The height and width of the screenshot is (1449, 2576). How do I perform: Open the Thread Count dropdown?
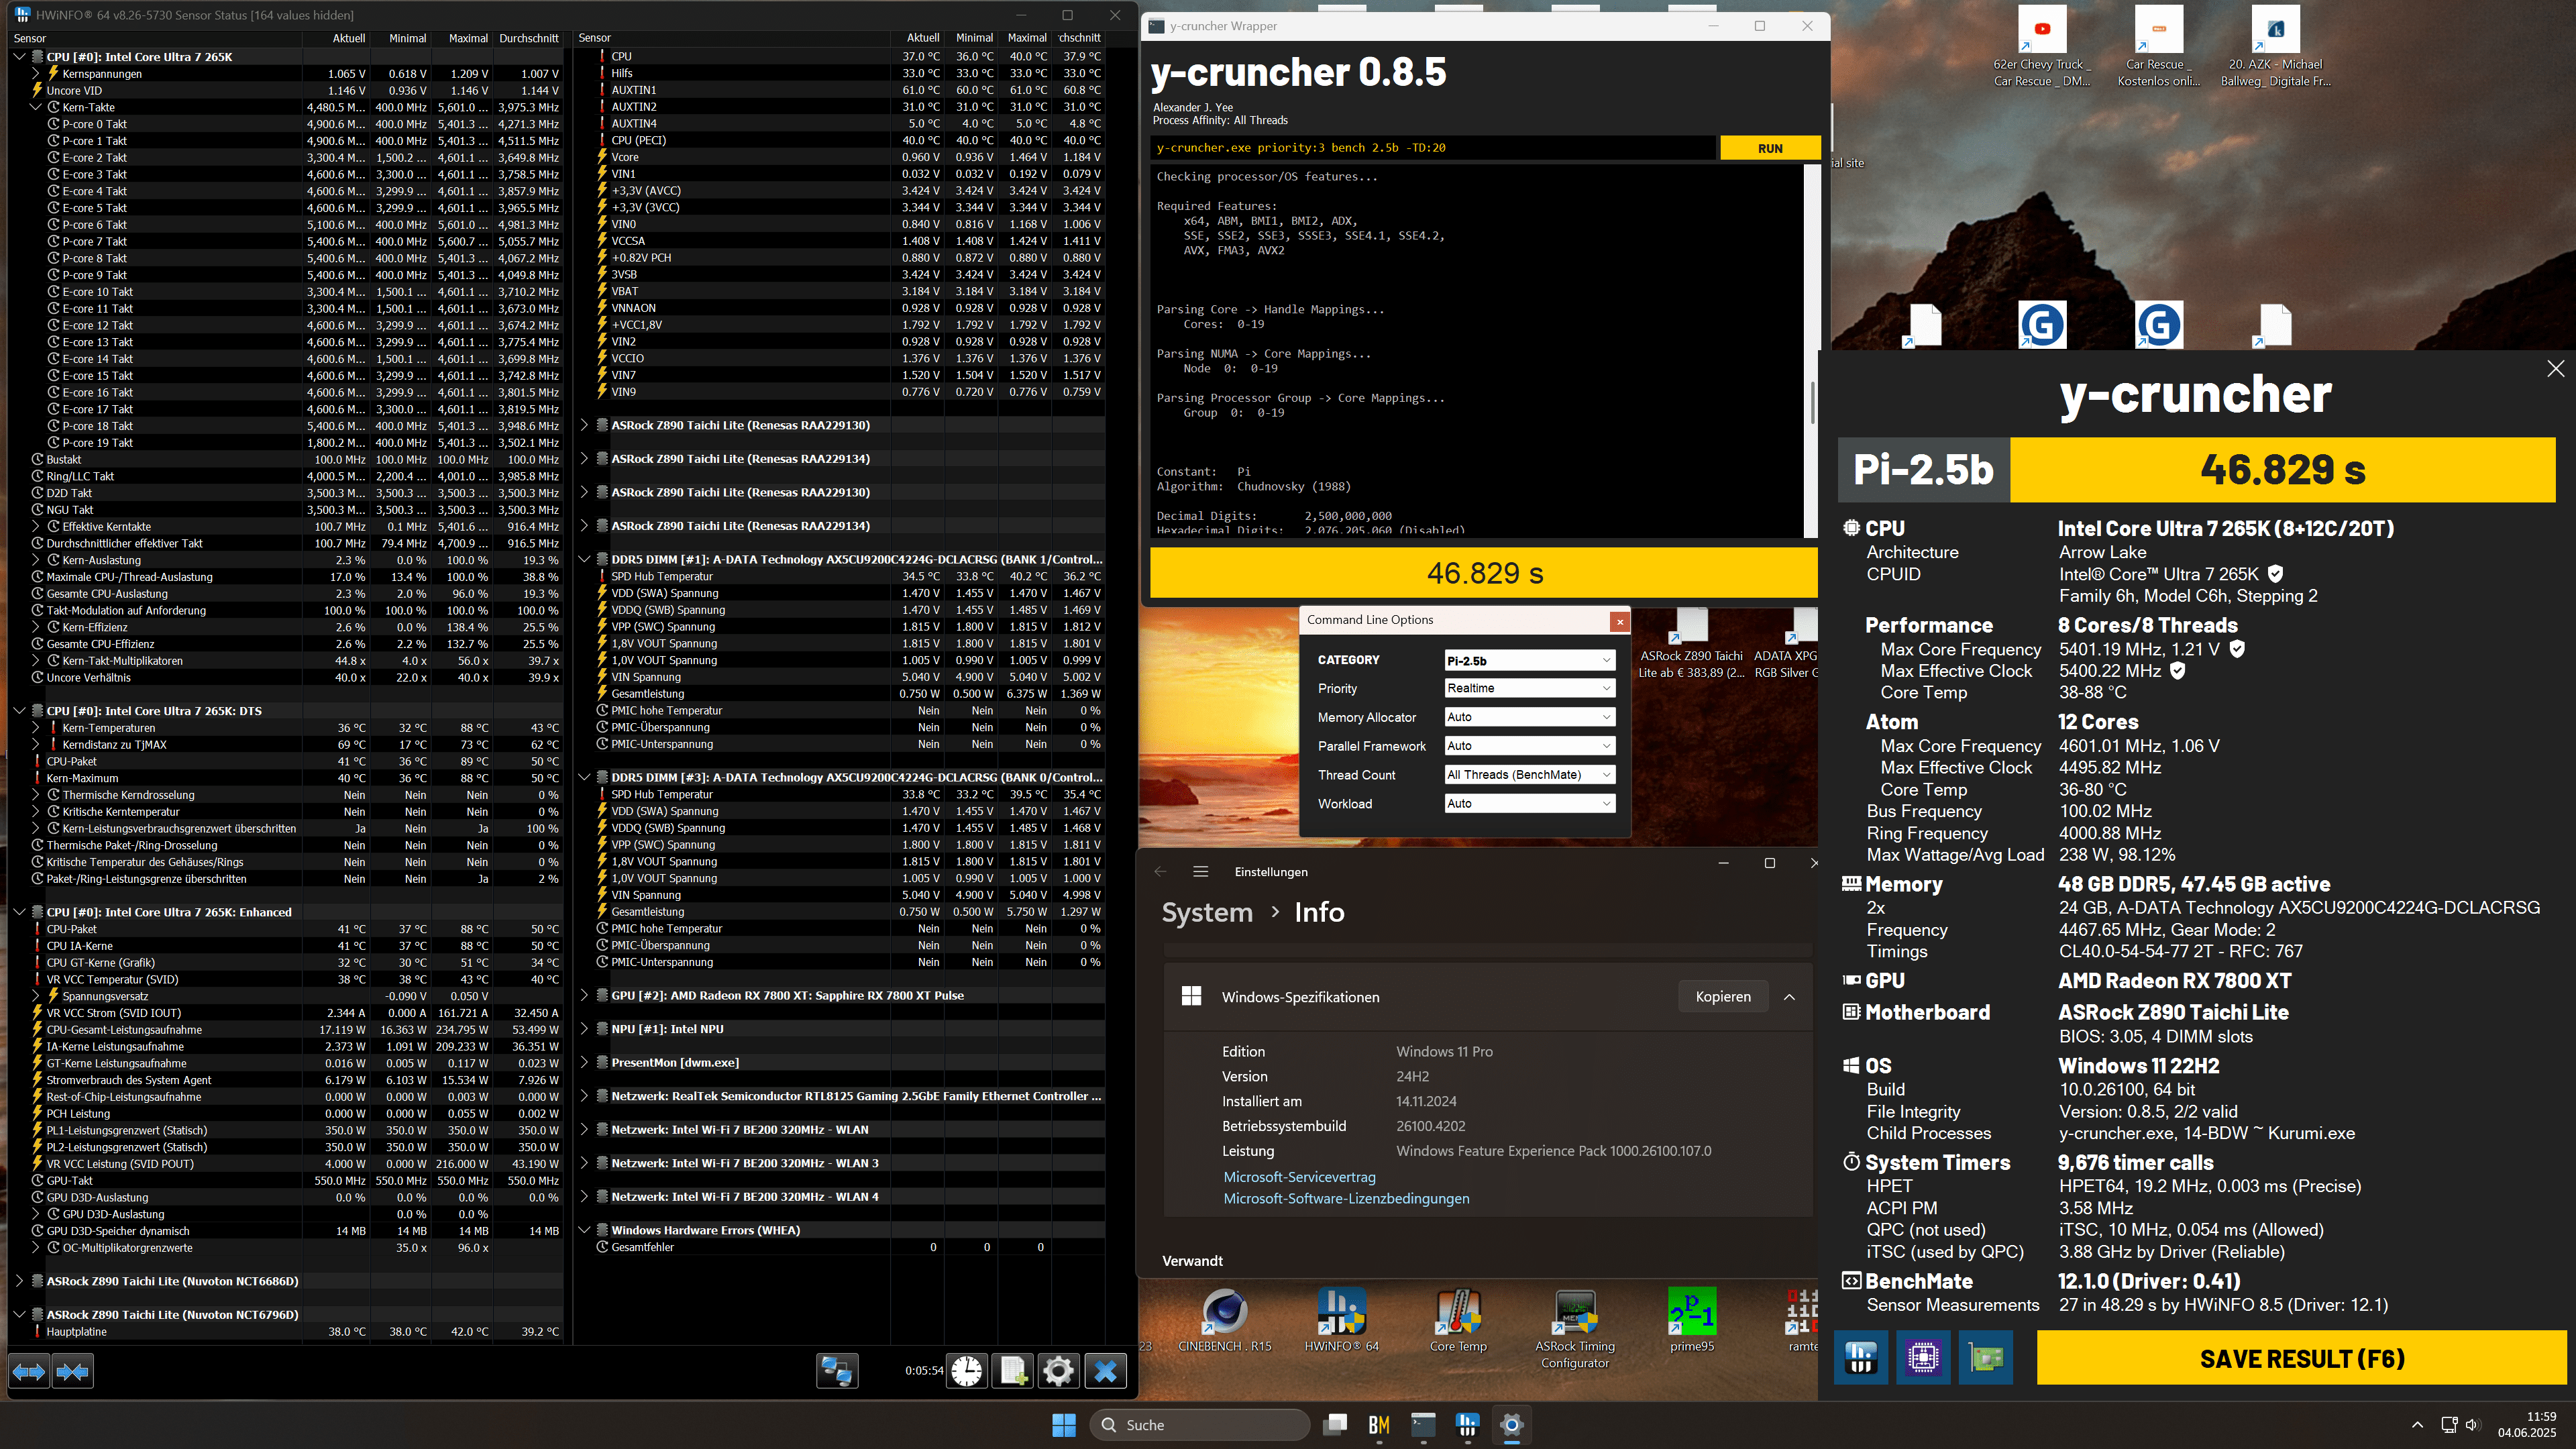(x=1528, y=775)
